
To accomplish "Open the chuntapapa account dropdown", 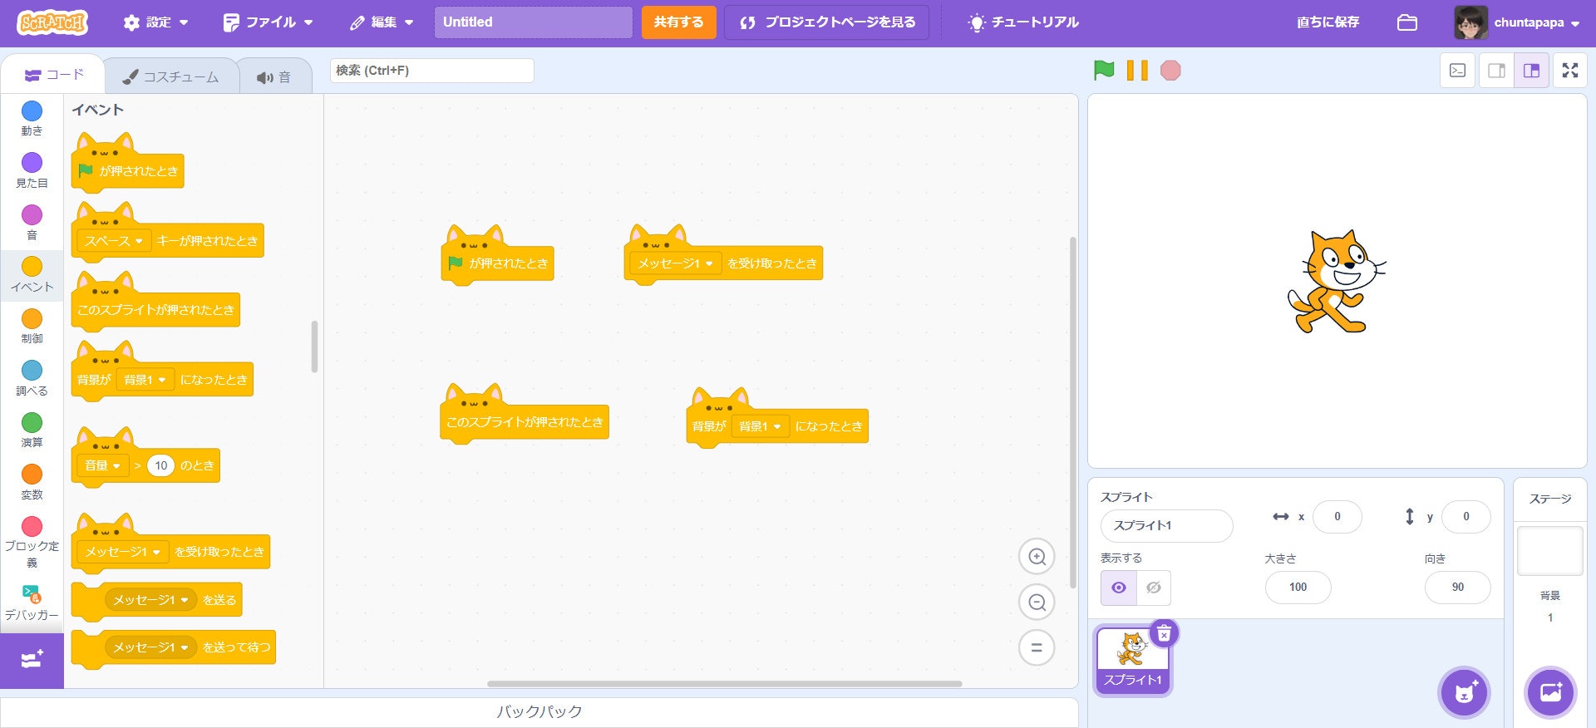I will pos(1517,22).
